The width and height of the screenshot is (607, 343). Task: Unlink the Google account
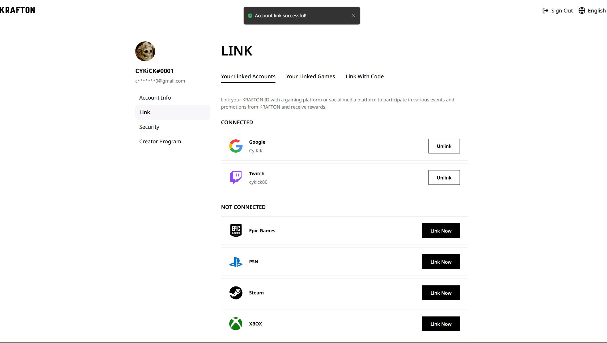click(x=444, y=146)
